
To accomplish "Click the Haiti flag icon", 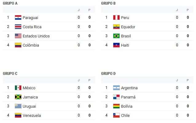I will coord(116,45).
